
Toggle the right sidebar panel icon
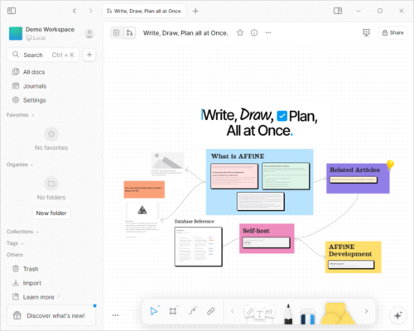[338, 11]
